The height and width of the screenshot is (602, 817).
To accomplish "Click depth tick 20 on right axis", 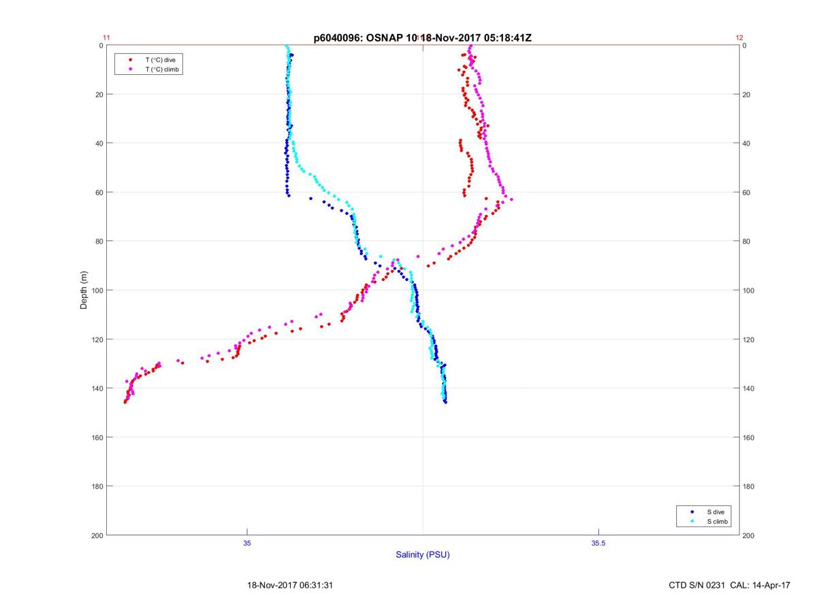I will point(747,95).
